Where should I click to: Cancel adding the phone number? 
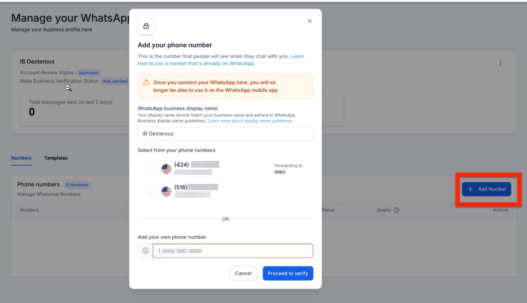tap(243, 273)
